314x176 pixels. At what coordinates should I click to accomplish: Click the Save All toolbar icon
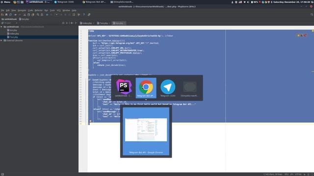[x=6, y=15]
